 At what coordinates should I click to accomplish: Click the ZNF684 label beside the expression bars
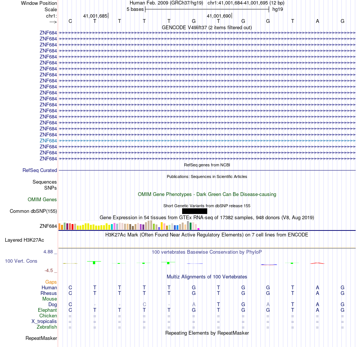(48, 226)
